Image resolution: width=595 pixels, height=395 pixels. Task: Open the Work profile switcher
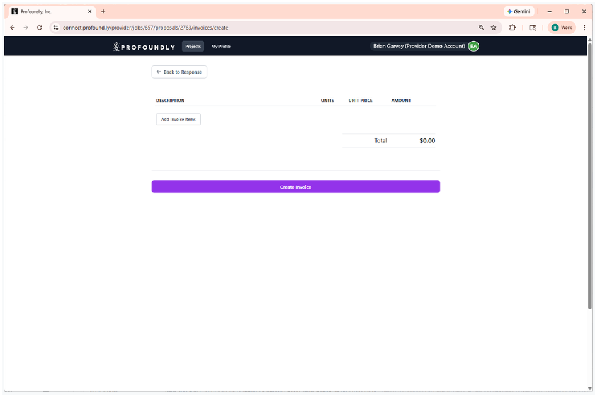[560, 28]
